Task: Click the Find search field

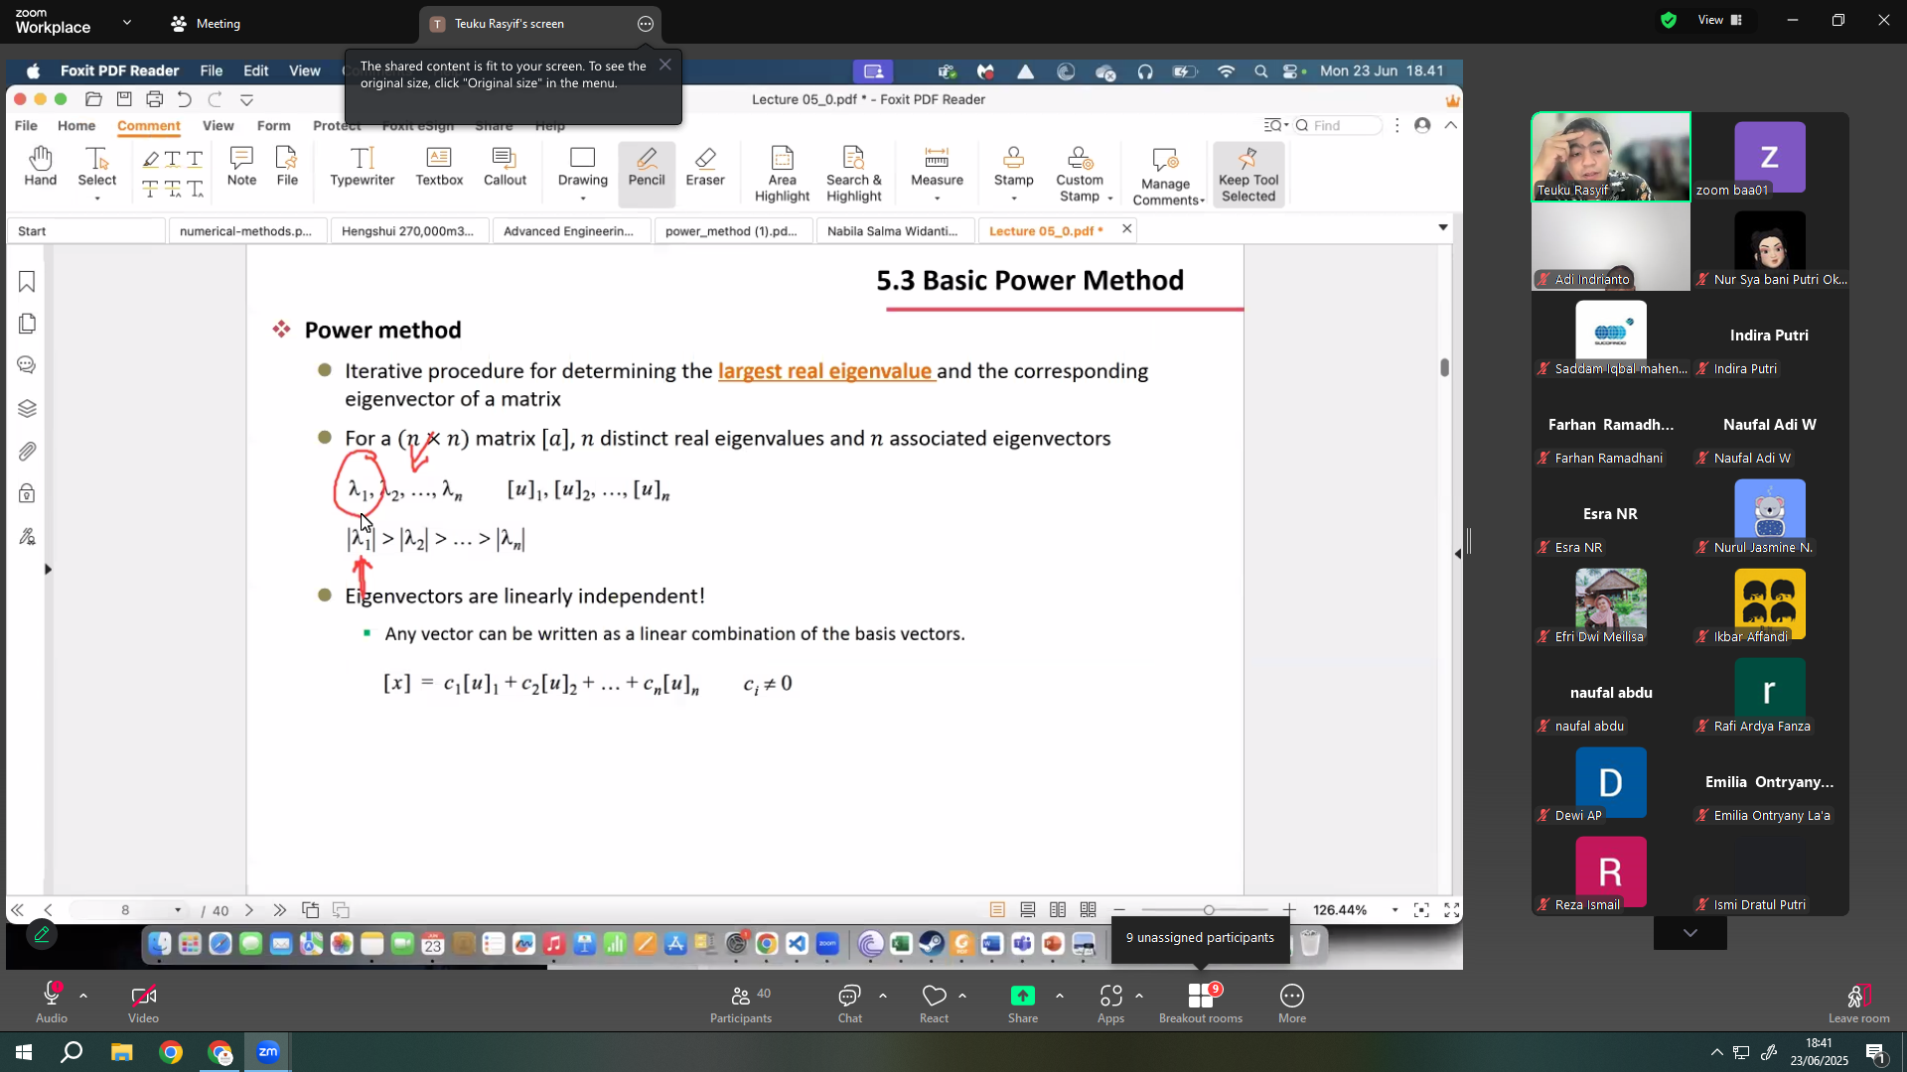Action: (x=1338, y=126)
